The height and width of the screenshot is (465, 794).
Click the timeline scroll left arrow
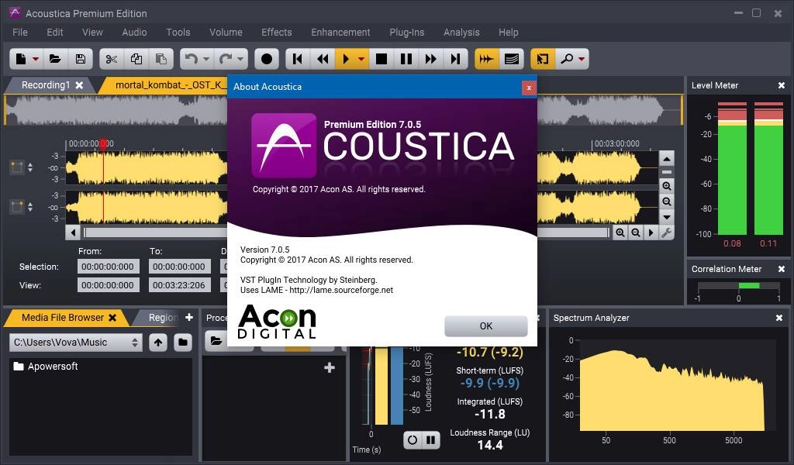tap(74, 232)
